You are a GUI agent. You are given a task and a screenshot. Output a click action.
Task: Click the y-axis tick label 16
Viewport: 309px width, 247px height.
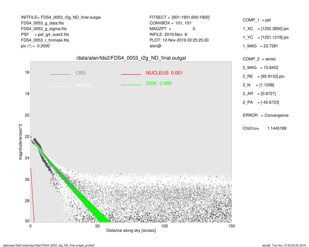(27, 73)
